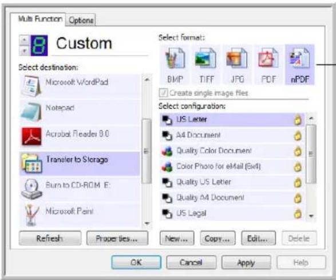The width and height of the screenshot is (336, 280).
Task: Edit the selected configuration
Action: tap(258, 238)
